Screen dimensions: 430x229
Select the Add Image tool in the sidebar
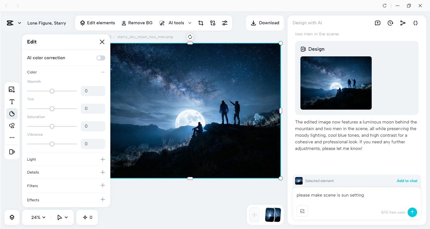click(12, 89)
